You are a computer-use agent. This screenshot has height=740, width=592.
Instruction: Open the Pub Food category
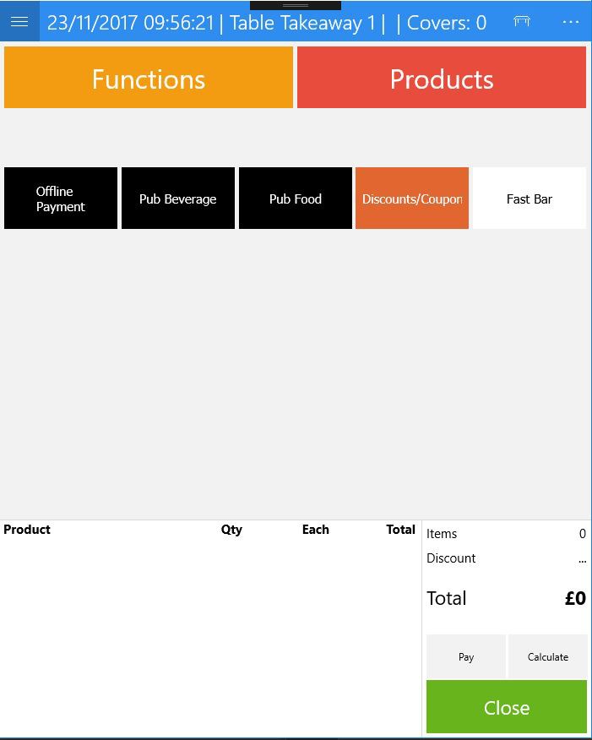tap(296, 199)
